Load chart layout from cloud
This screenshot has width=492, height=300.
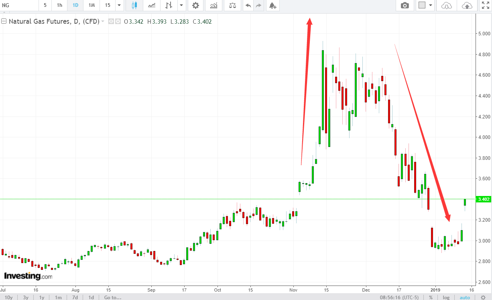click(x=446, y=6)
